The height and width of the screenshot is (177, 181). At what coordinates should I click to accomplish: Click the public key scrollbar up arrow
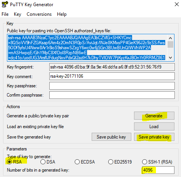170,38
